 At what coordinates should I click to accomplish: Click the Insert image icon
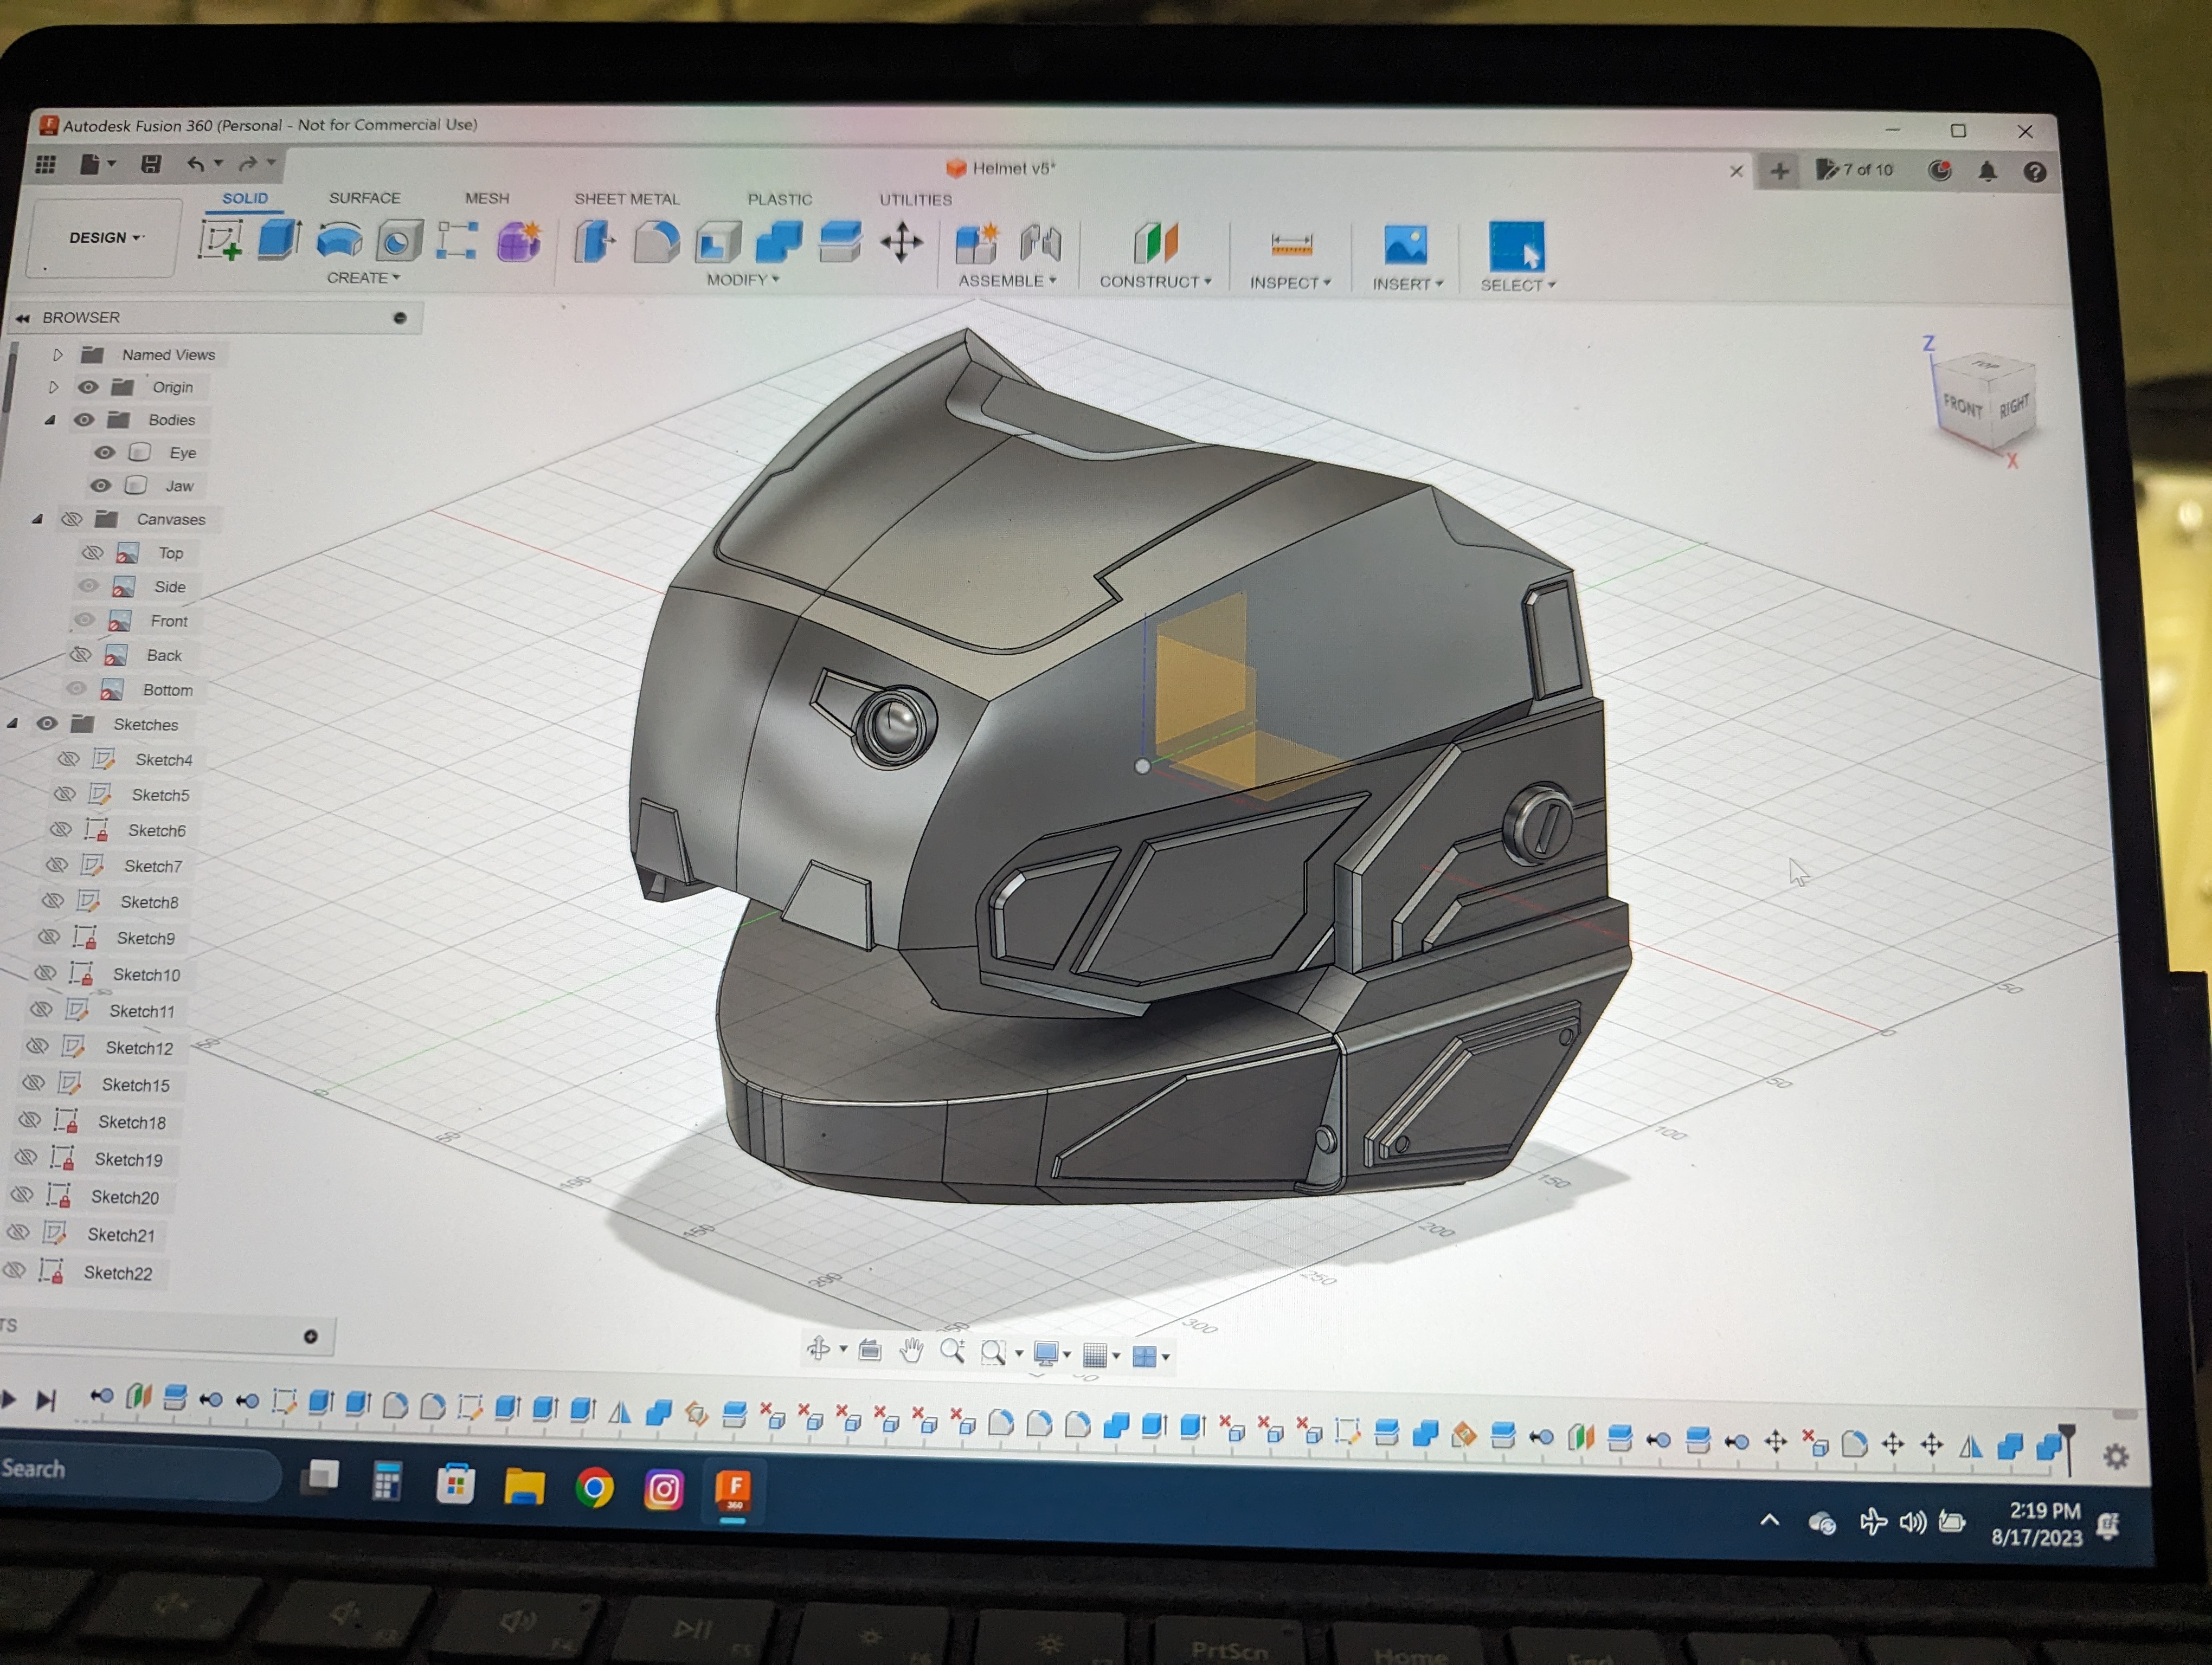tap(1405, 246)
